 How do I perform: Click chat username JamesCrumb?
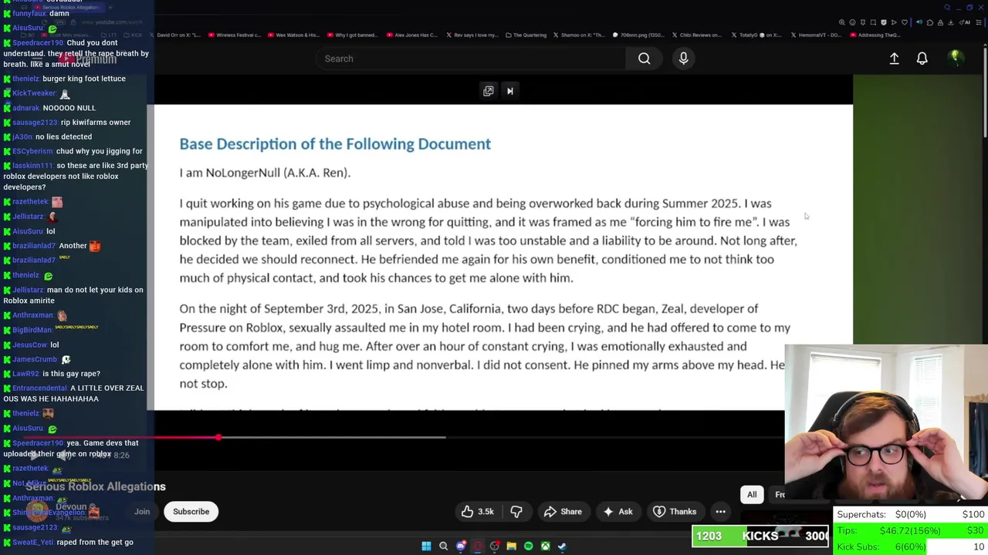click(35, 359)
